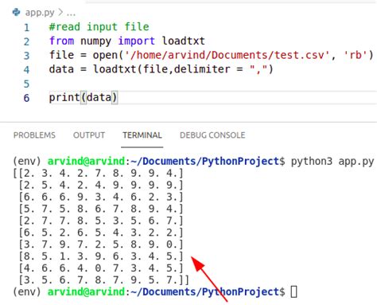Screen dimensions: 377x305
Task: Select the TERMINAL panel tab
Action: click(142, 135)
